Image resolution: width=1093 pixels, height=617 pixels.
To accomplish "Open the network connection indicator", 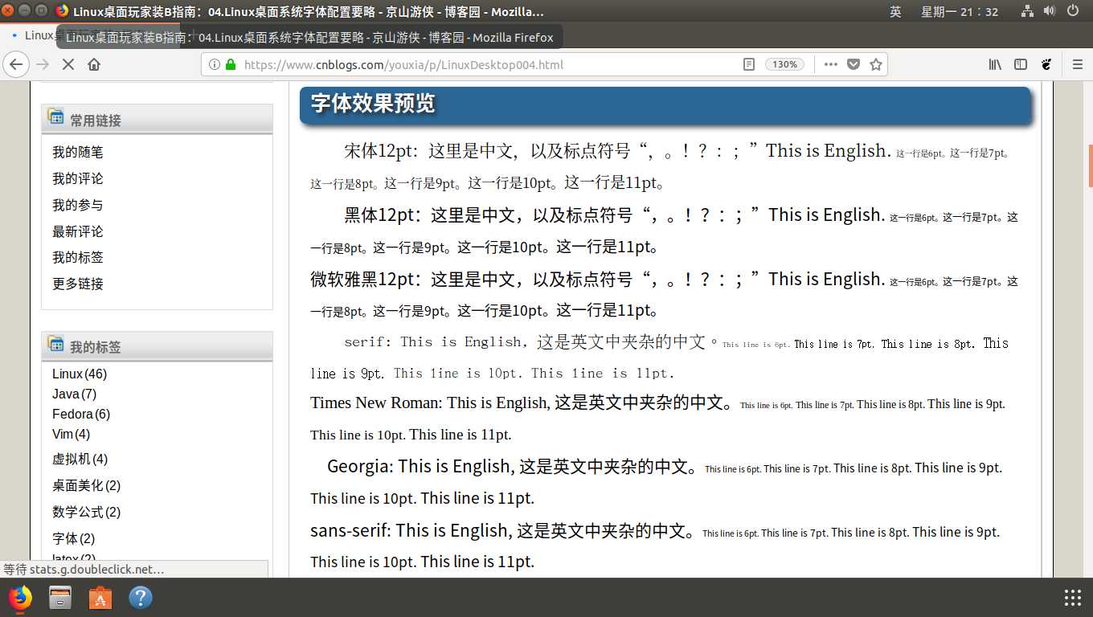I will [x=1027, y=11].
